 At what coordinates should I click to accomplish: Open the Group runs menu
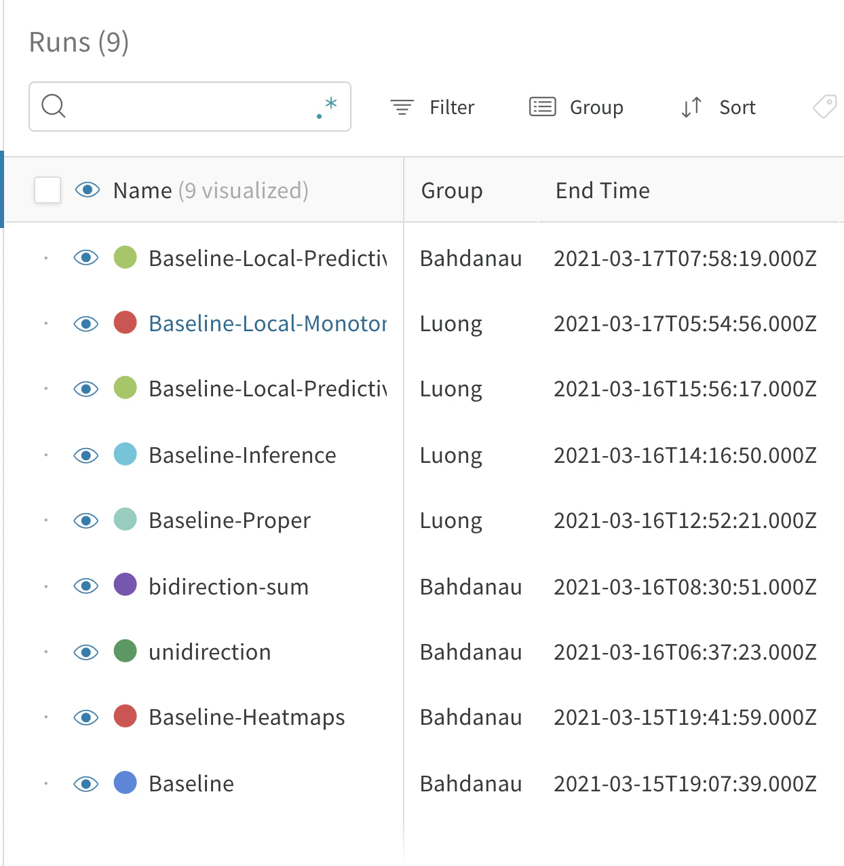pyautogui.click(x=576, y=107)
